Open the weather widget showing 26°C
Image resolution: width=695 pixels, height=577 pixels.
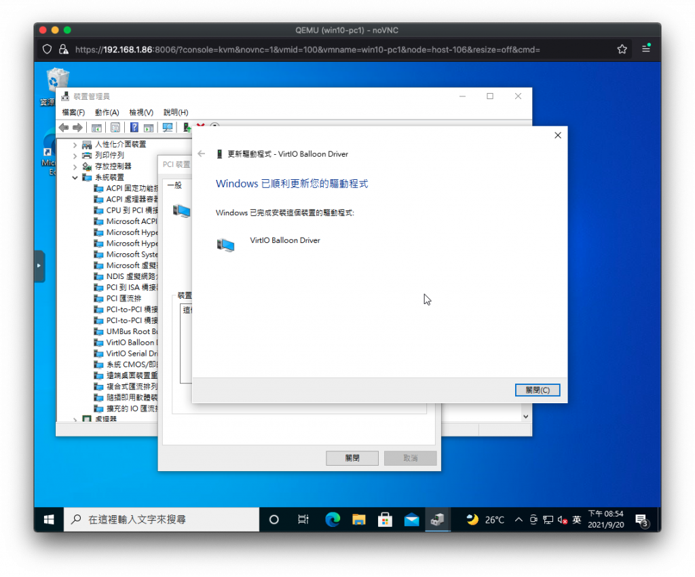[485, 519]
